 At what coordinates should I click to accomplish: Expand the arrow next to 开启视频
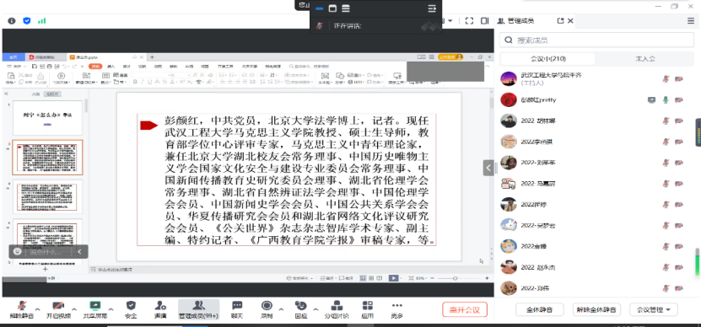(74, 308)
